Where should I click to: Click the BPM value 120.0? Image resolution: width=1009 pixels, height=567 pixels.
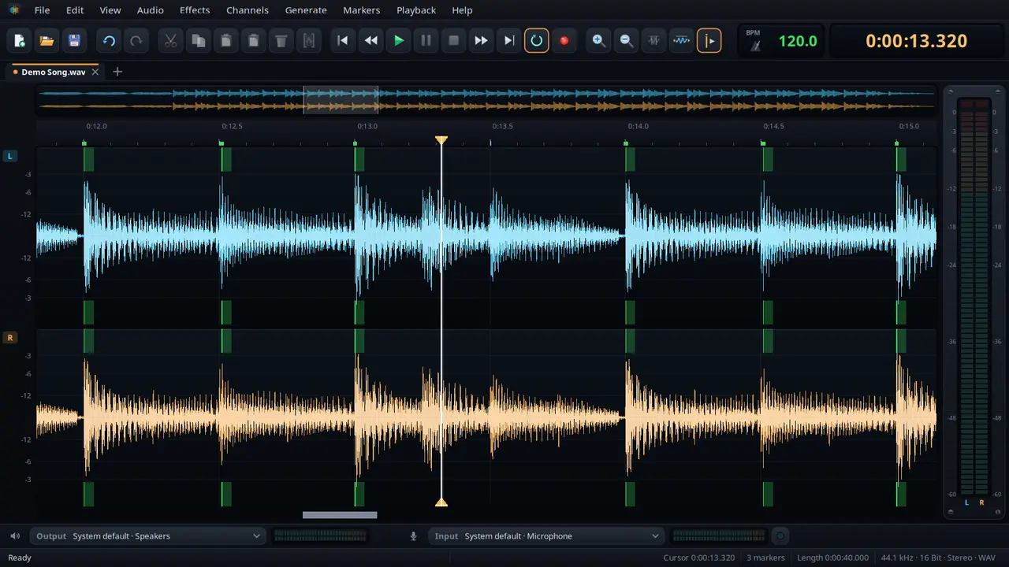tap(798, 41)
